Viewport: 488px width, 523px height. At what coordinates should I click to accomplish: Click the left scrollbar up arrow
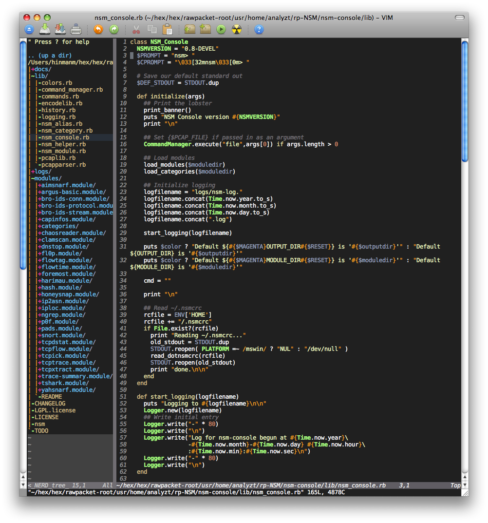[x=23, y=478]
